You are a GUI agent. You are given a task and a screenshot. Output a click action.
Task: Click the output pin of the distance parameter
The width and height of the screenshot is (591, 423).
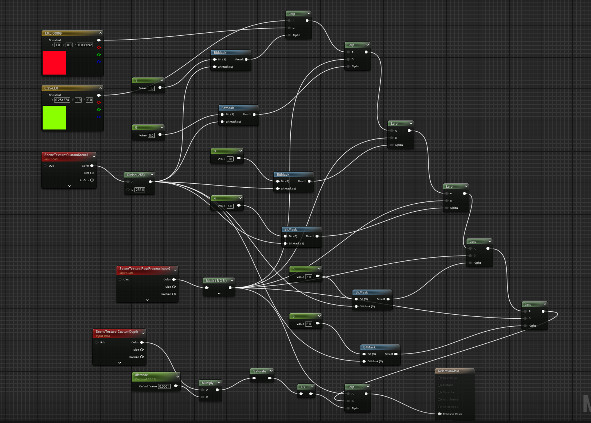176,386
